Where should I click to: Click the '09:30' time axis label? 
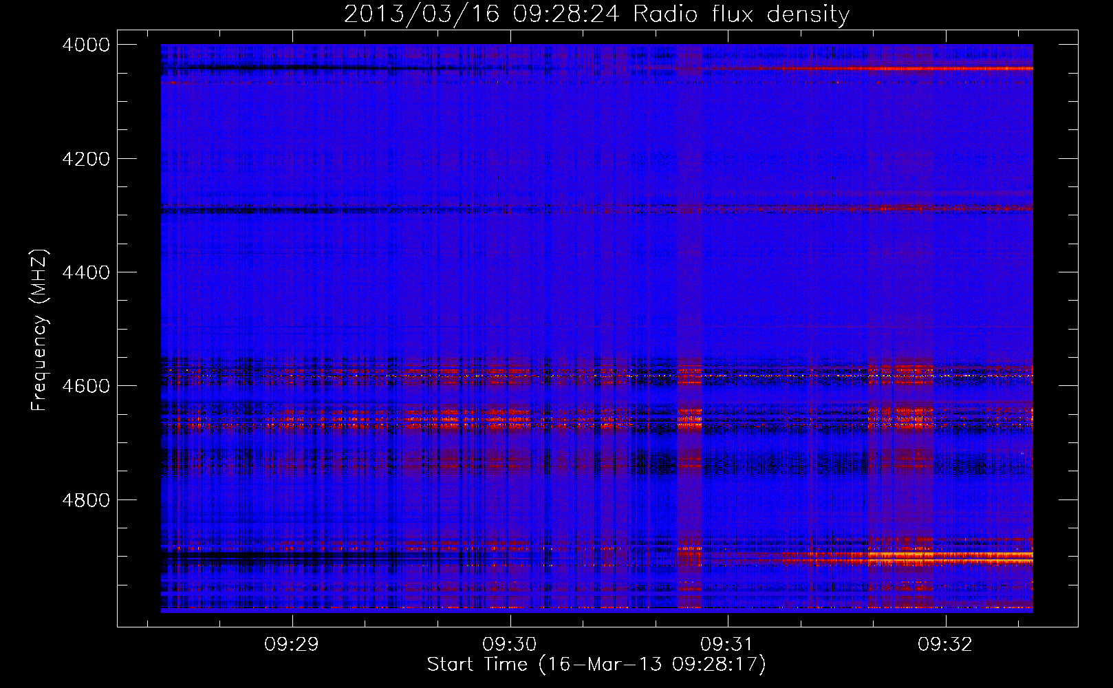point(510,644)
